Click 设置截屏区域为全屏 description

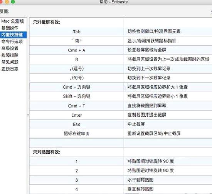[147, 50]
